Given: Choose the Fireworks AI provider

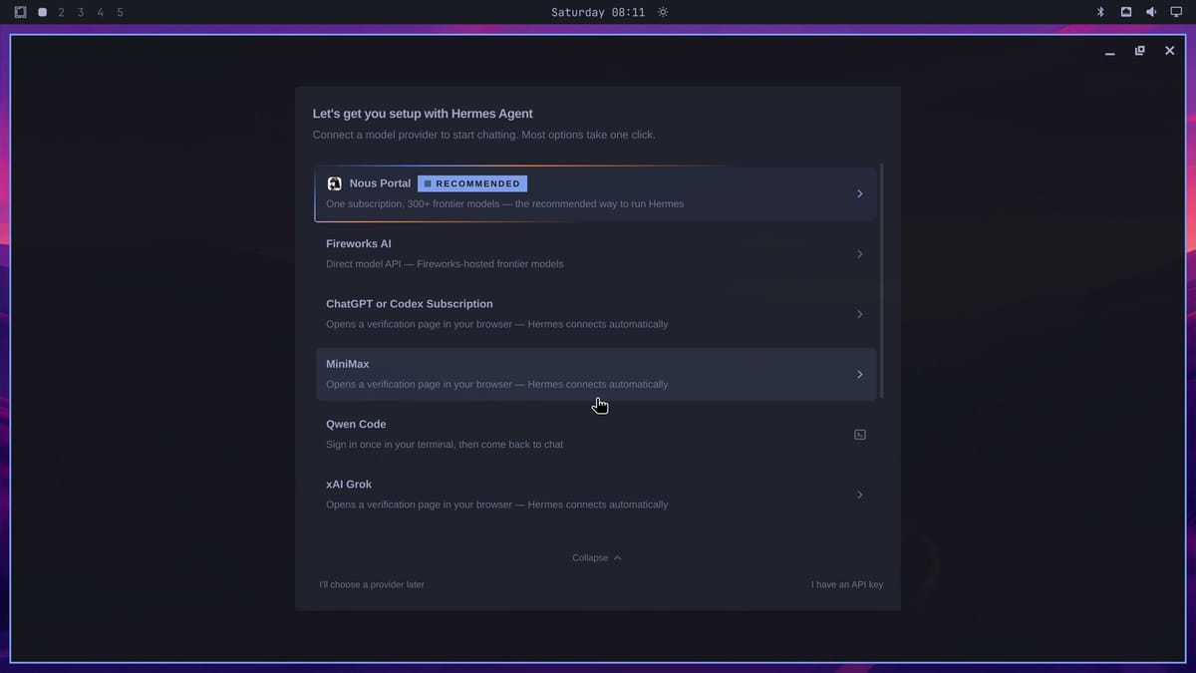Looking at the screenshot, I should coord(596,254).
